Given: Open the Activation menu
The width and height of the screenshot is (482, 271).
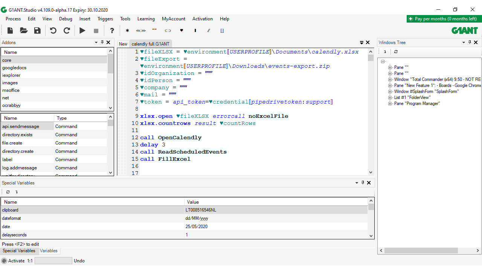Looking at the screenshot, I should click(203, 19).
